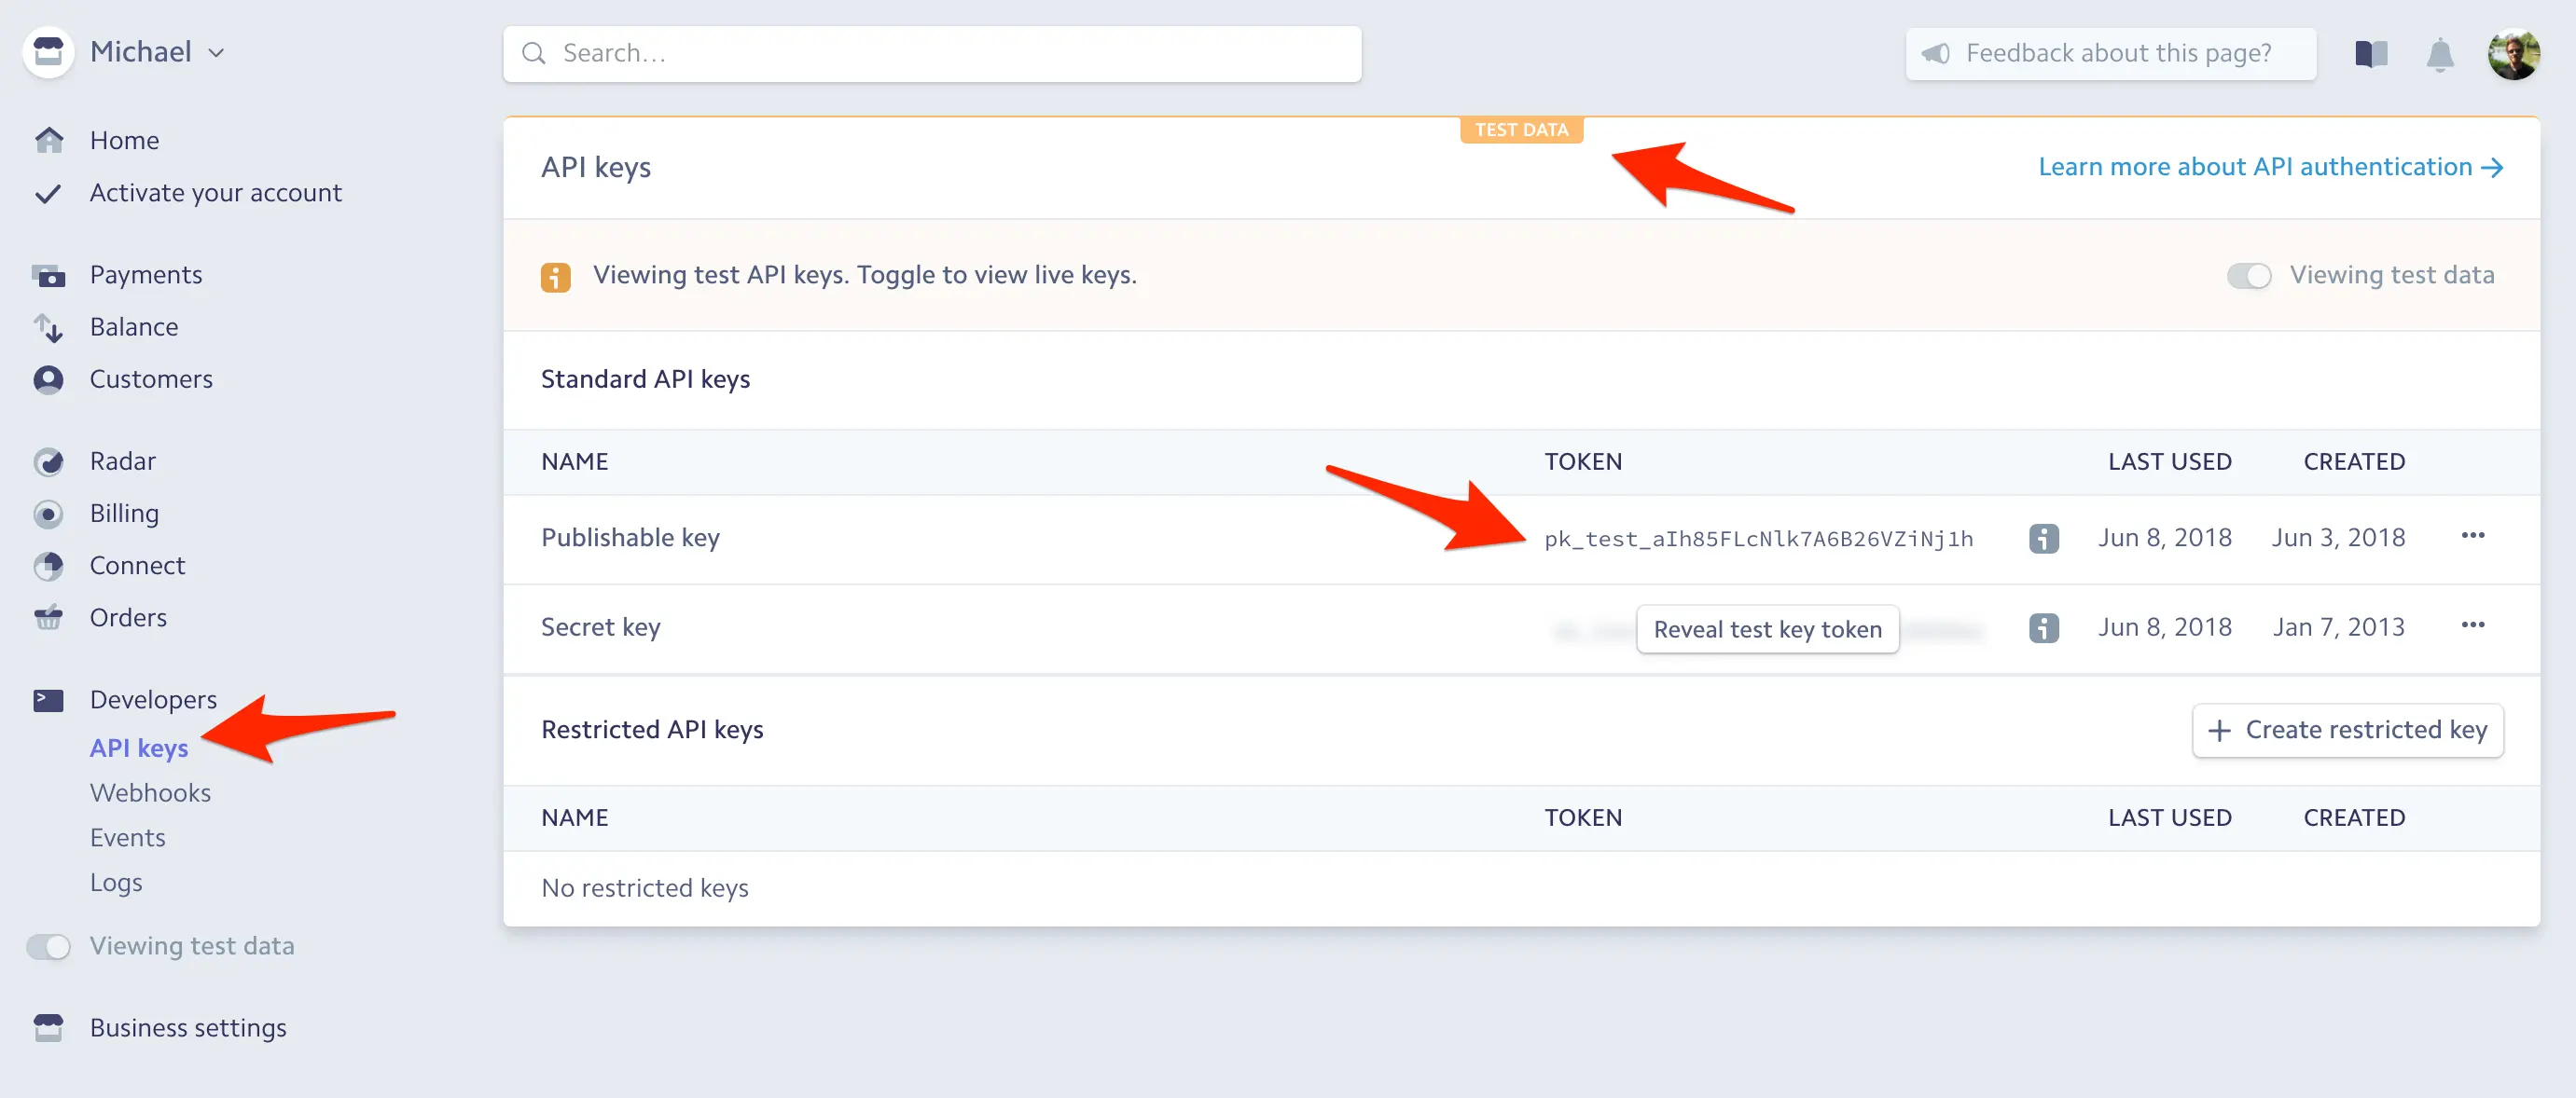Click the Secret key info icon
2576x1098 pixels.
click(2043, 627)
